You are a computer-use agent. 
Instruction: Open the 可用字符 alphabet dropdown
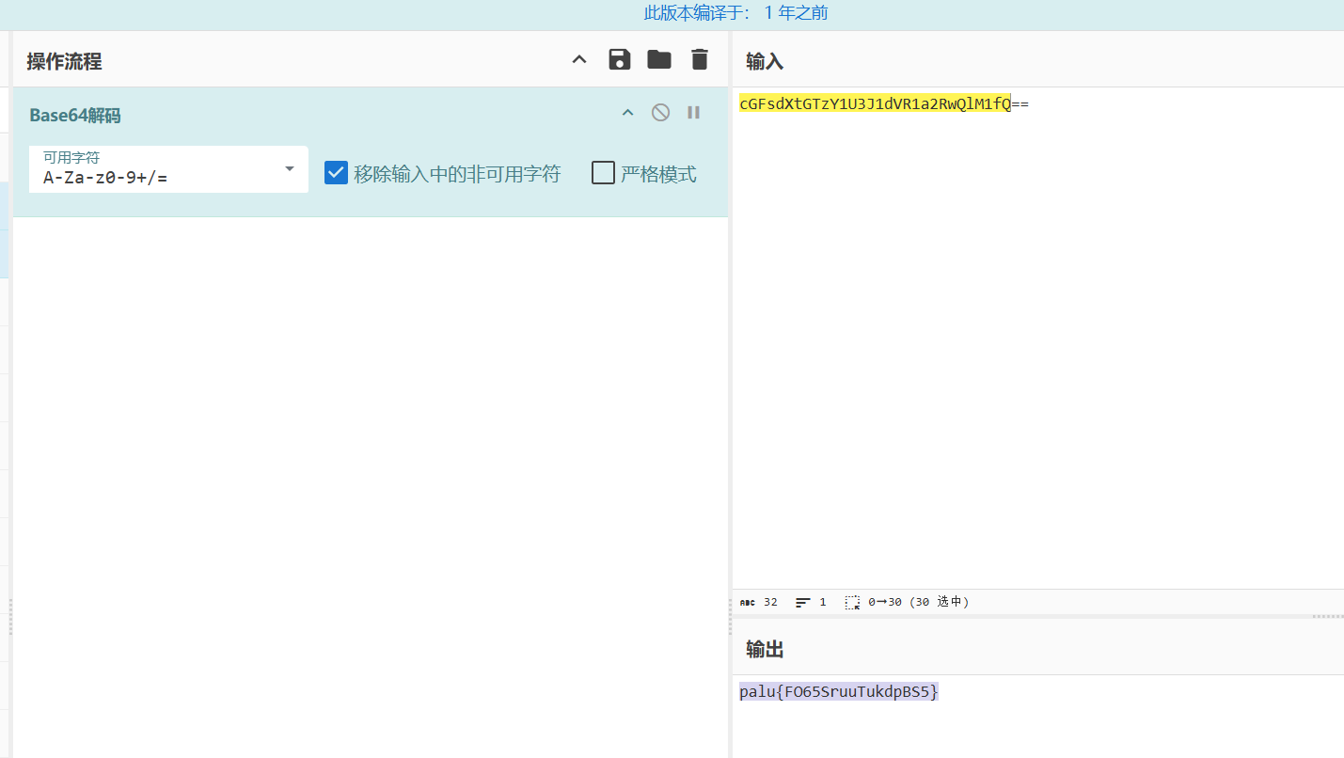[289, 169]
